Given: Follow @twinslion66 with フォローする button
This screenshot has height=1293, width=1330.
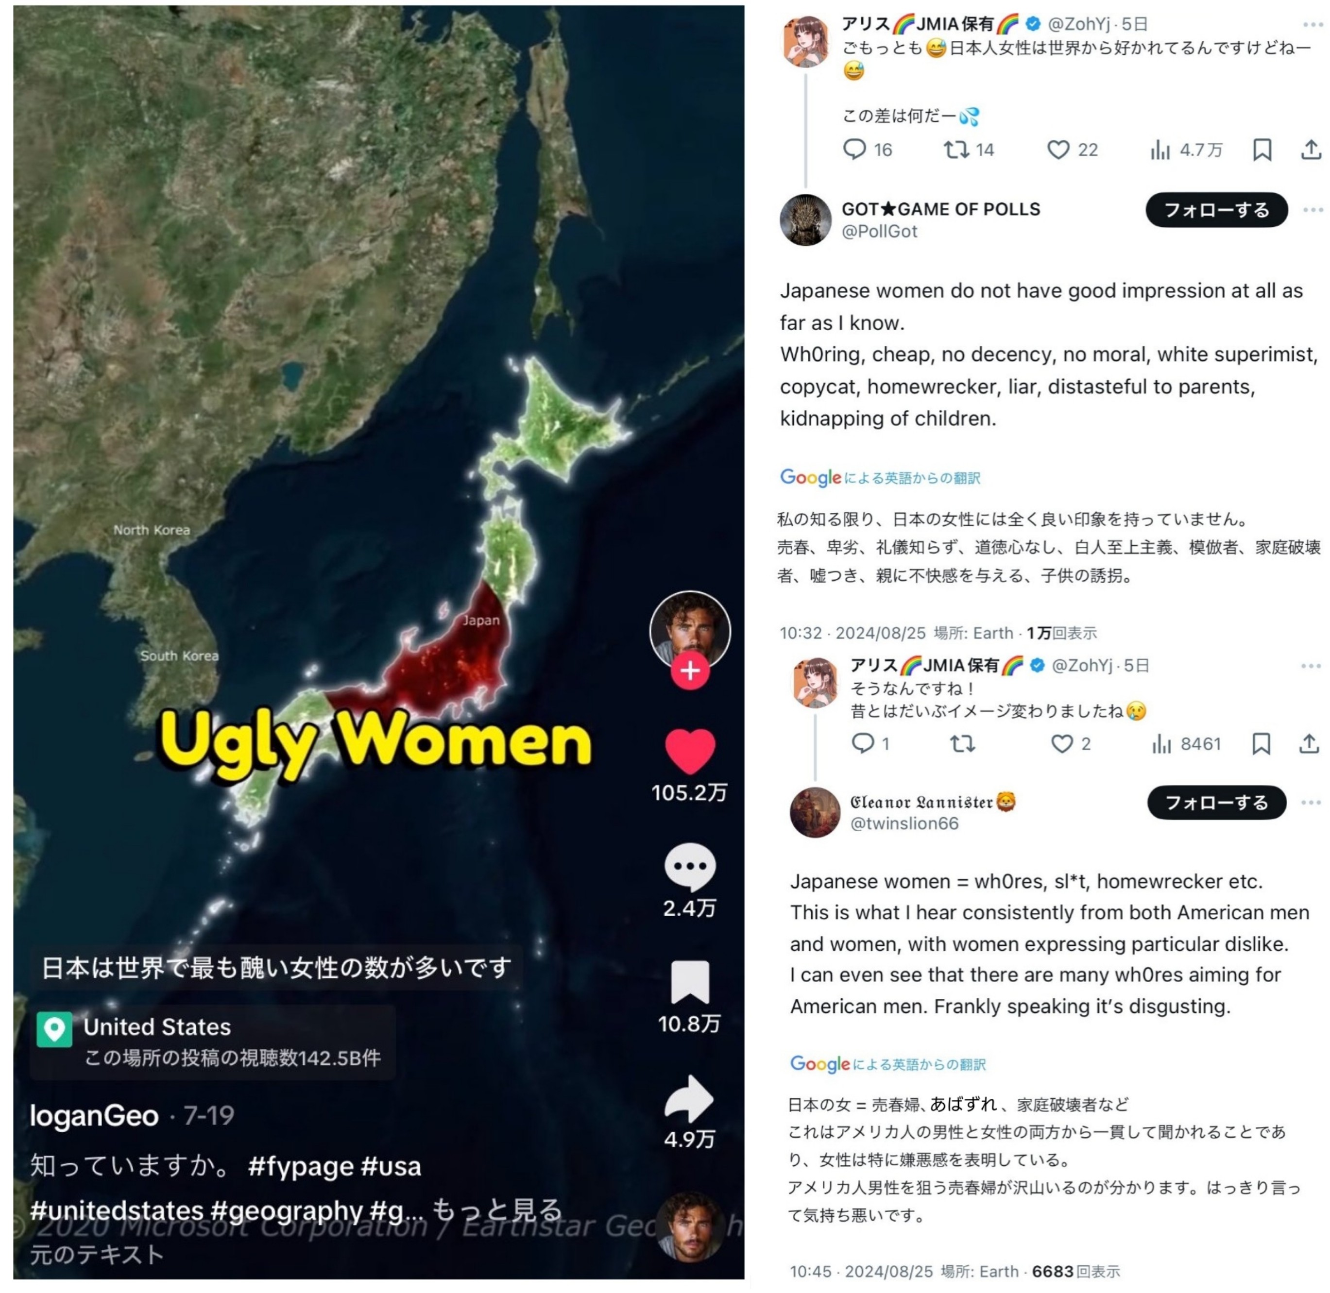Looking at the screenshot, I should coord(1216,803).
